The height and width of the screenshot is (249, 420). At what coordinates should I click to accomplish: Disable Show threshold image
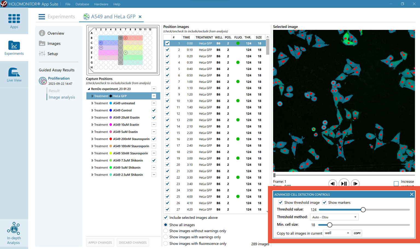coord(281,202)
